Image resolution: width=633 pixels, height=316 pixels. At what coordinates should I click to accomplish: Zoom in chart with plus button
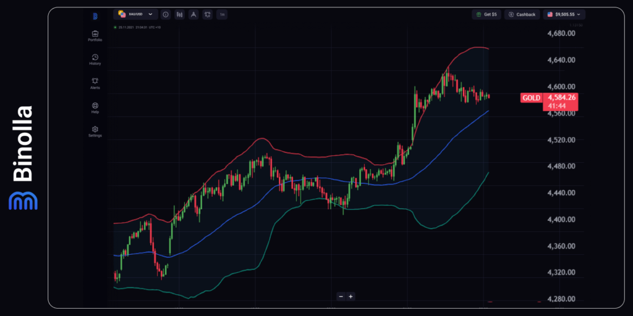click(x=351, y=296)
